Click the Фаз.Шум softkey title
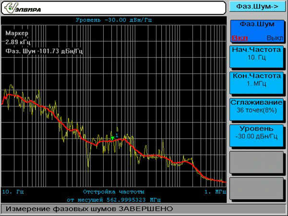 pos(257,24)
